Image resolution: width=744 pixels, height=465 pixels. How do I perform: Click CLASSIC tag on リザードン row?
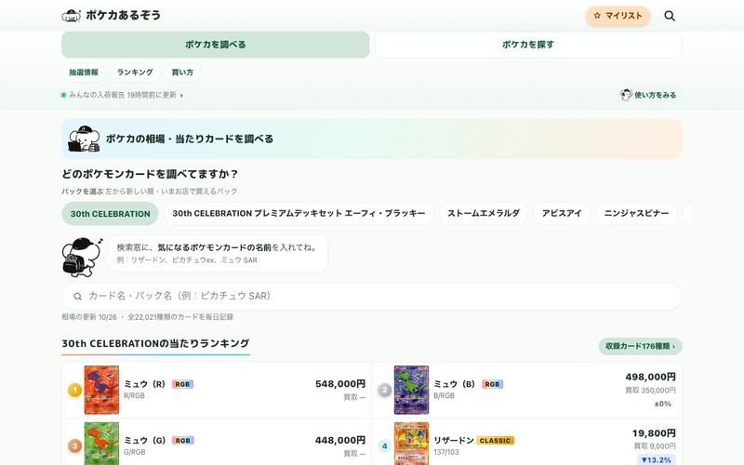pos(495,440)
